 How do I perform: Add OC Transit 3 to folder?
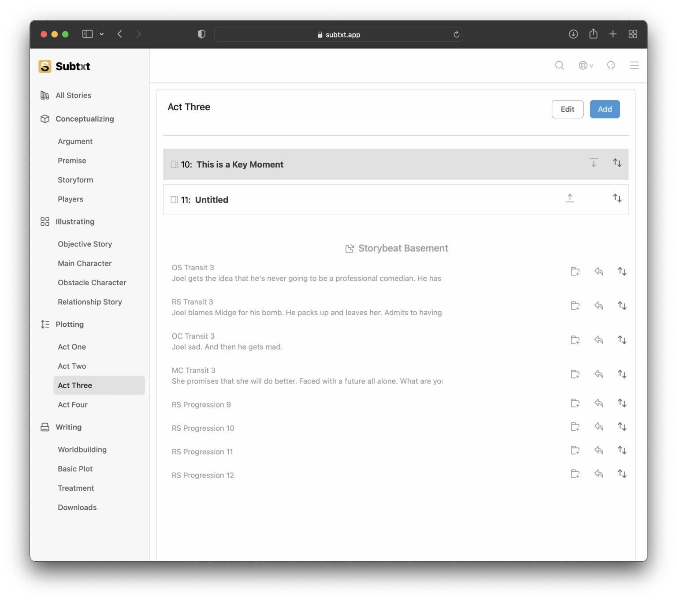[575, 340]
